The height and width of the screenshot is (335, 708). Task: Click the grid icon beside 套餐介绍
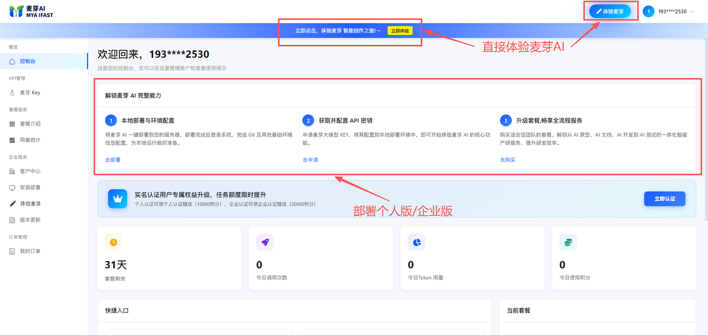(12, 124)
